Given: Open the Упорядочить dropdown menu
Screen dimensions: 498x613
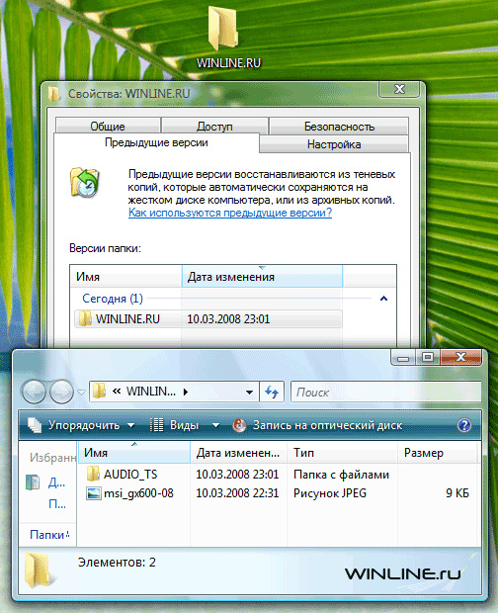Looking at the screenshot, I should pos(81,425).
